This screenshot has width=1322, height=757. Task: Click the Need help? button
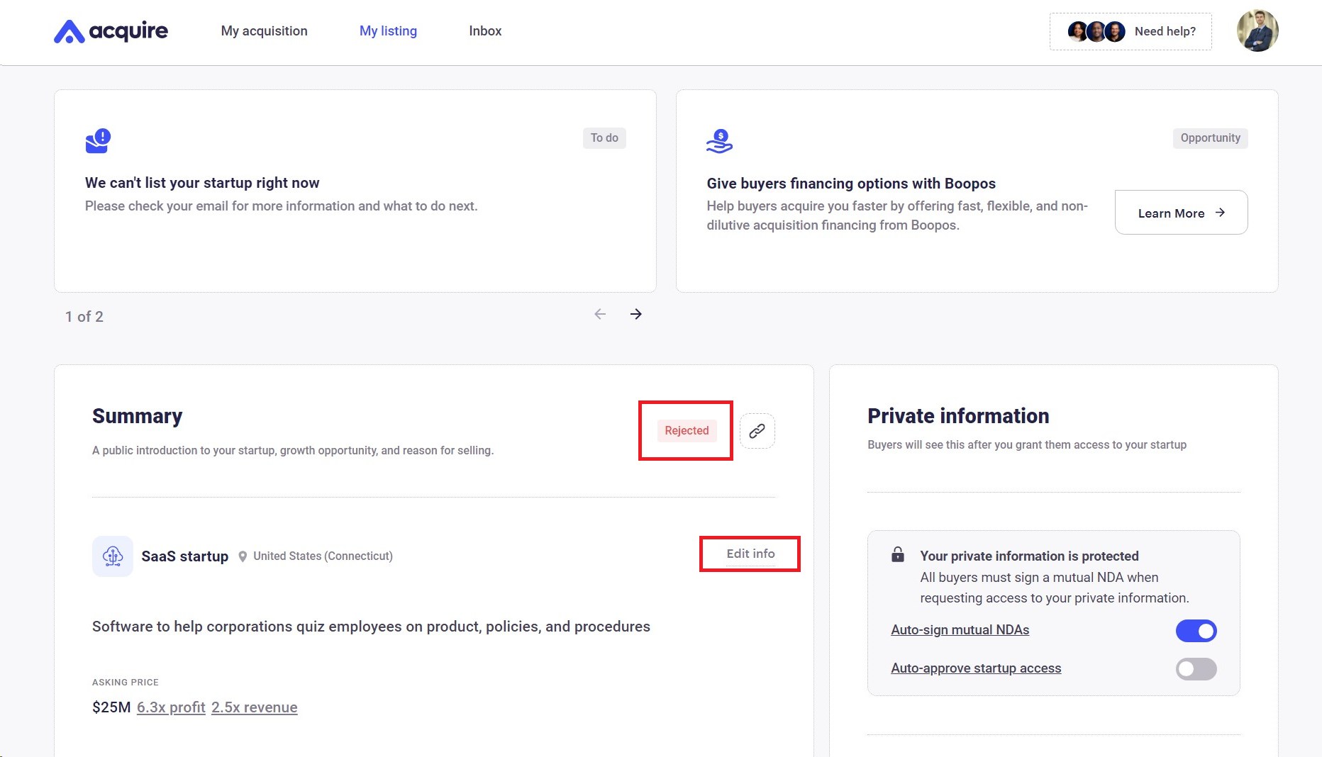point(1131,31)
